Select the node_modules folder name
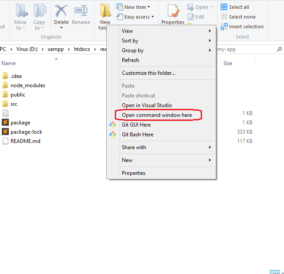 coord(28,85)
